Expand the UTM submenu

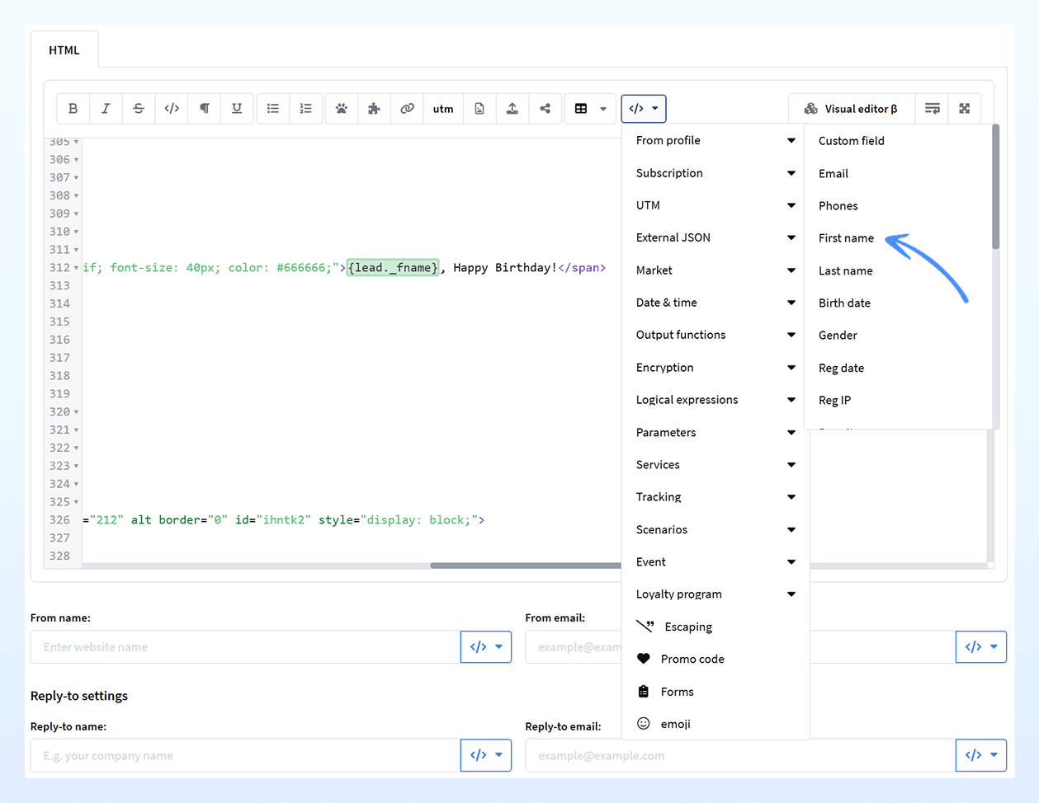(715, 205)
